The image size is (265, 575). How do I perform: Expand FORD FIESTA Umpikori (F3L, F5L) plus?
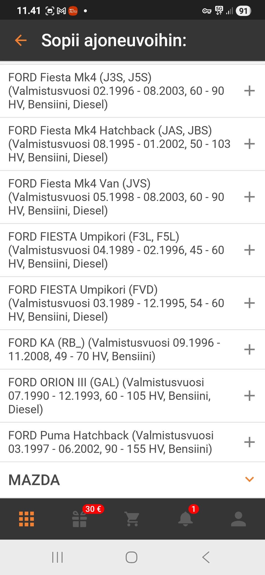249,250
